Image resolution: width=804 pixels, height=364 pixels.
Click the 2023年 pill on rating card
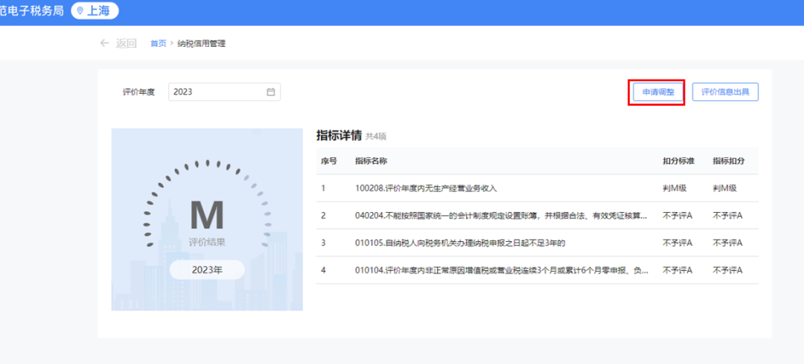tap(206, 269)
